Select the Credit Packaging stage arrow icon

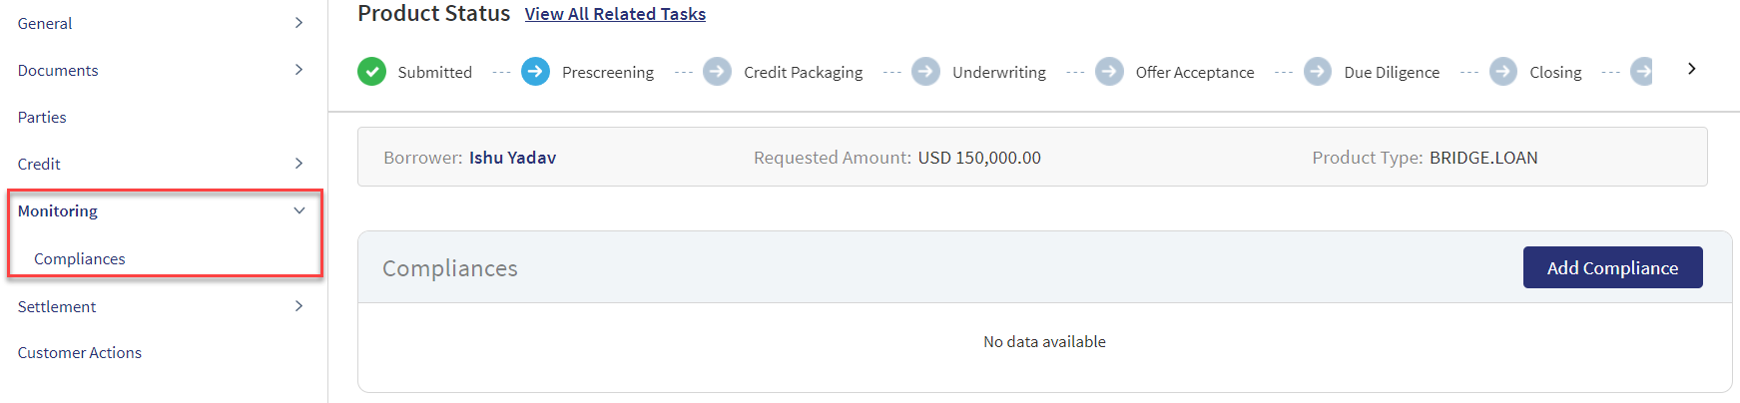[x=717, y=72]
